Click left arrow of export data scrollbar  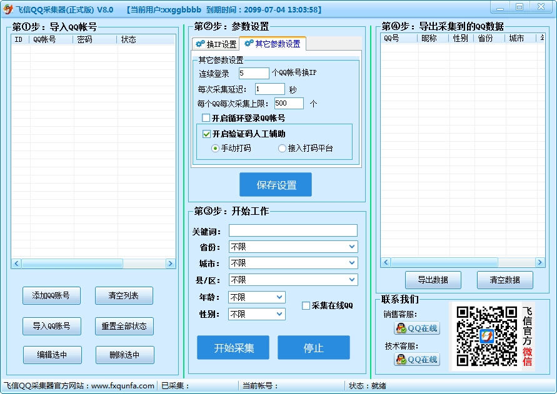(386, 262)
